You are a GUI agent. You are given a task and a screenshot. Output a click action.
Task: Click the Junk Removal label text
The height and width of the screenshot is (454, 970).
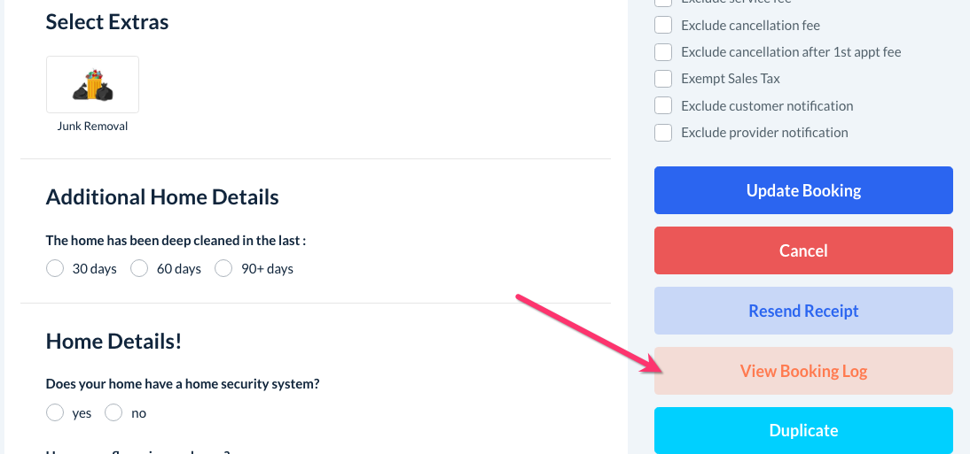point(92,127)
